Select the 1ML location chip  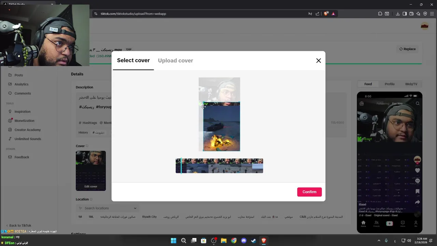point(91,217)
